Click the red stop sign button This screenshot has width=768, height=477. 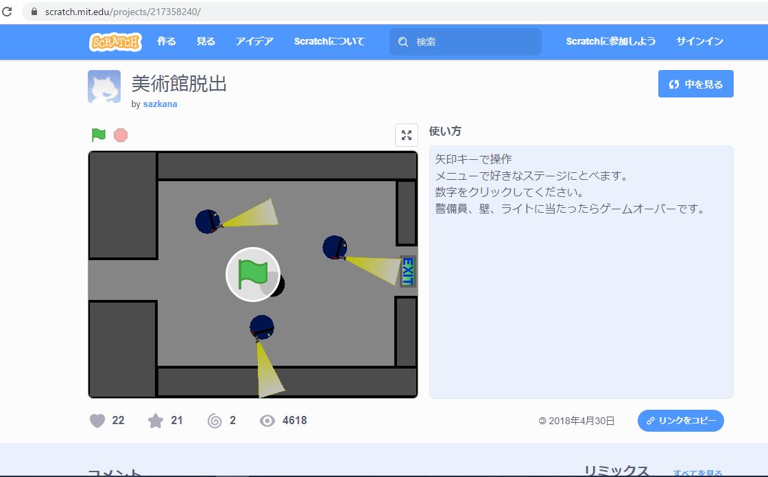[x=121, y=135]
